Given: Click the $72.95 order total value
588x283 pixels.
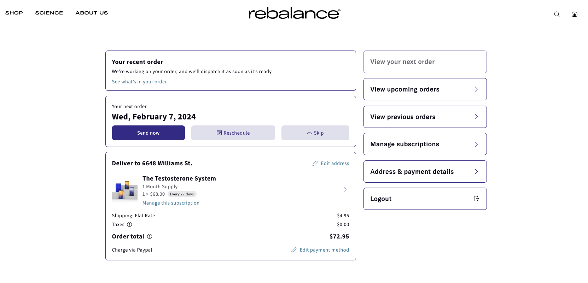Looking at the screenshot, I should click(339, 236).
